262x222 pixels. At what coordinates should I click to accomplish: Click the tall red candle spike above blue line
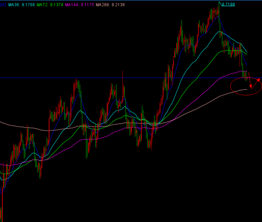coord(122,85)
